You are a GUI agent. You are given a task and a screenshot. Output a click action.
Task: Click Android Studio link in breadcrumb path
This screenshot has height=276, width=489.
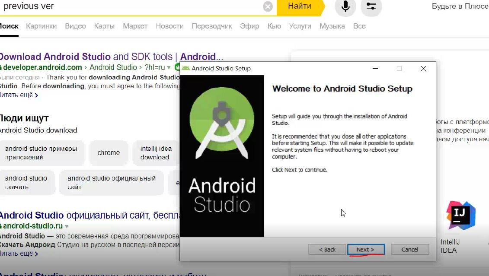click(x=113, y=67)
